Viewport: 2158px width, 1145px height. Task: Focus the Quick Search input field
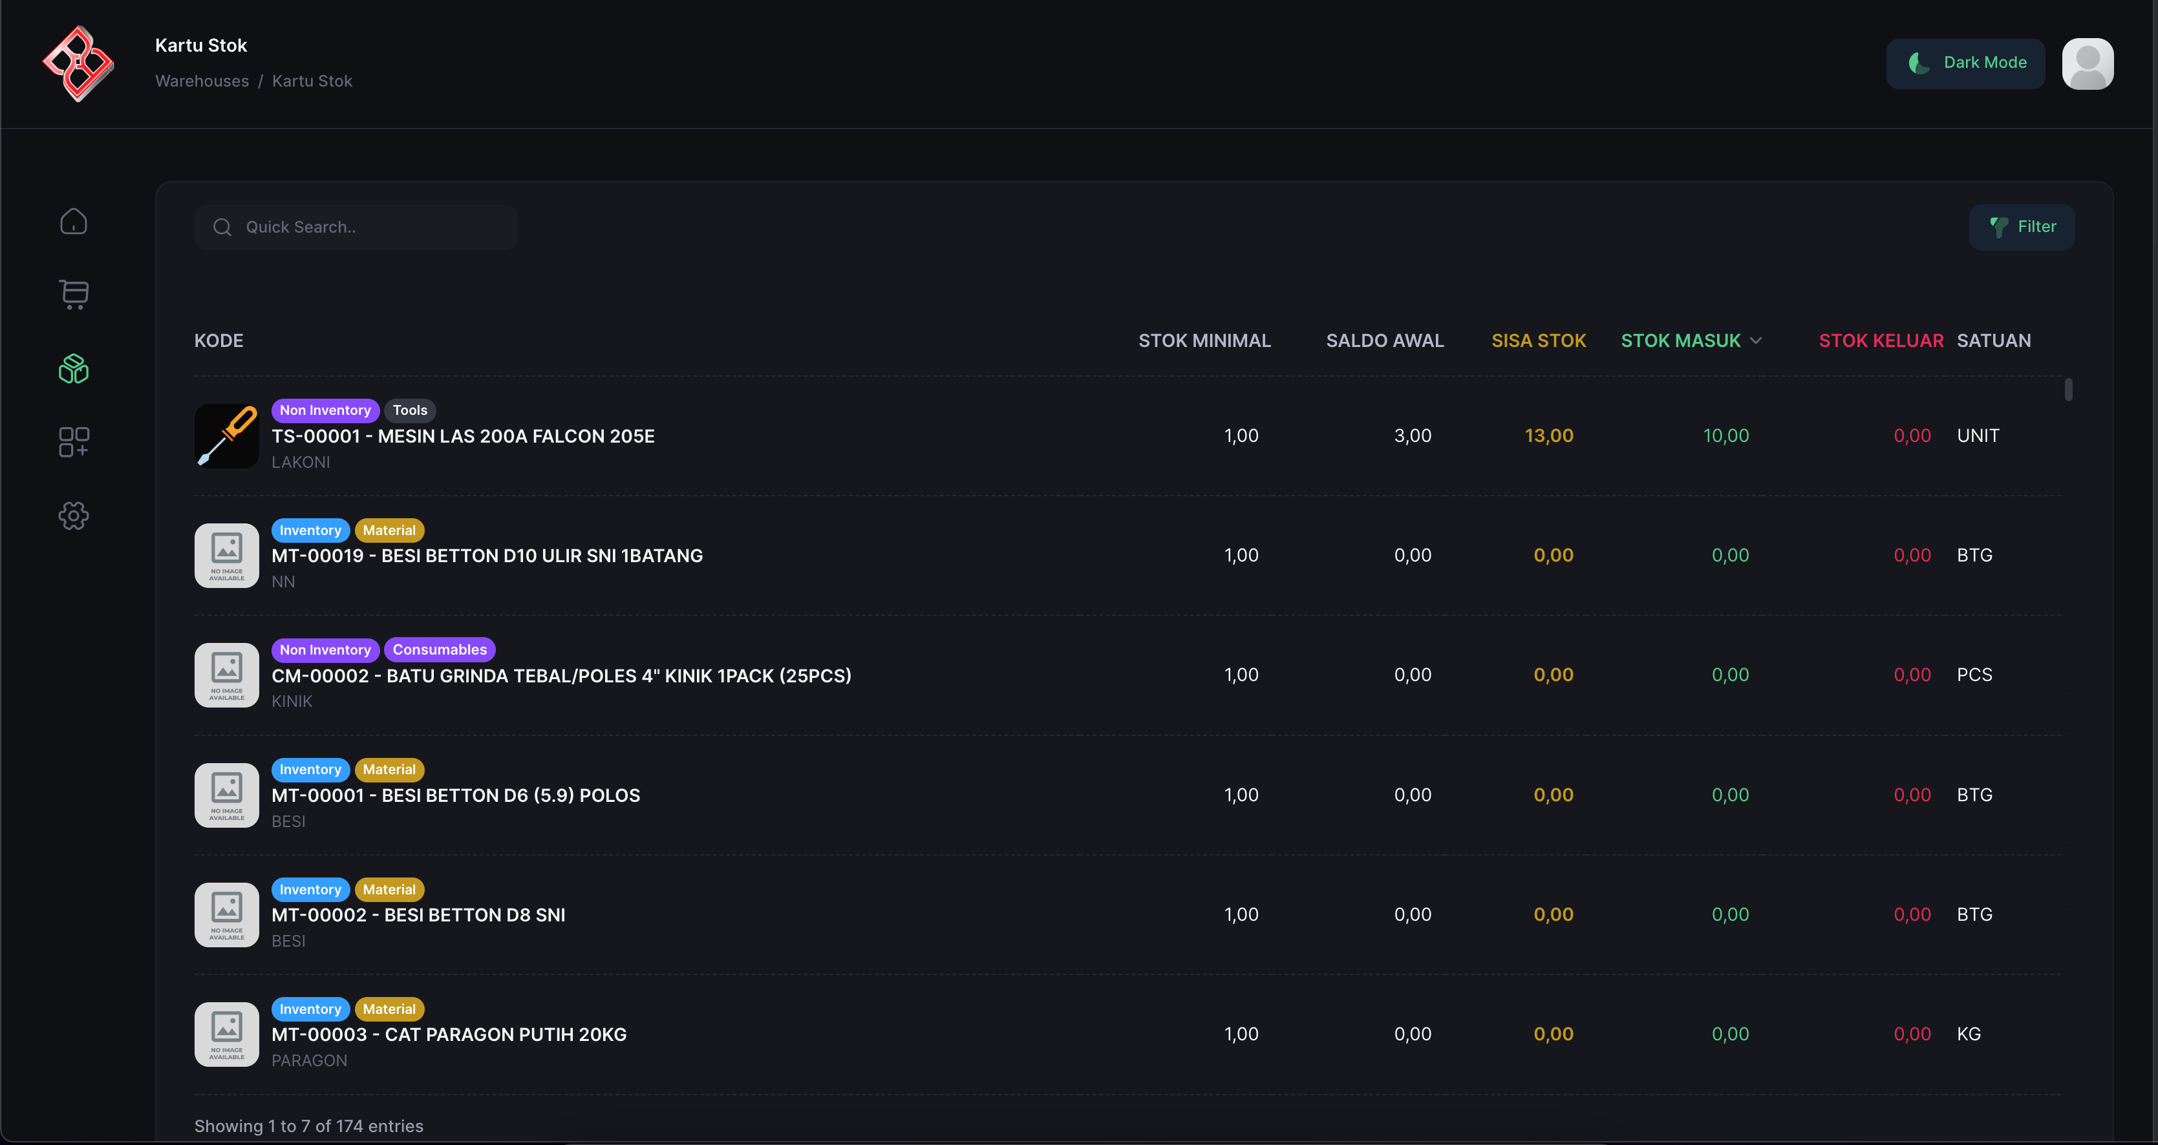(369, 227)
